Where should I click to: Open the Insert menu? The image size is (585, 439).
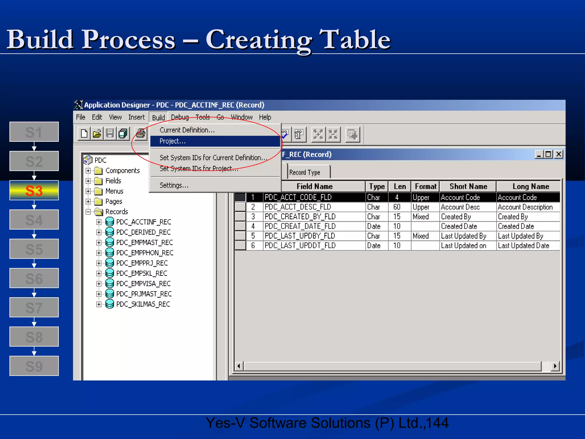[x=137, y=117]
